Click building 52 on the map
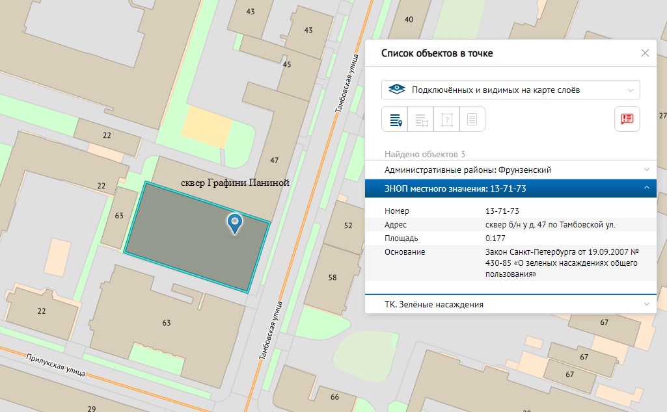667x412 pixels. (348, 225)
